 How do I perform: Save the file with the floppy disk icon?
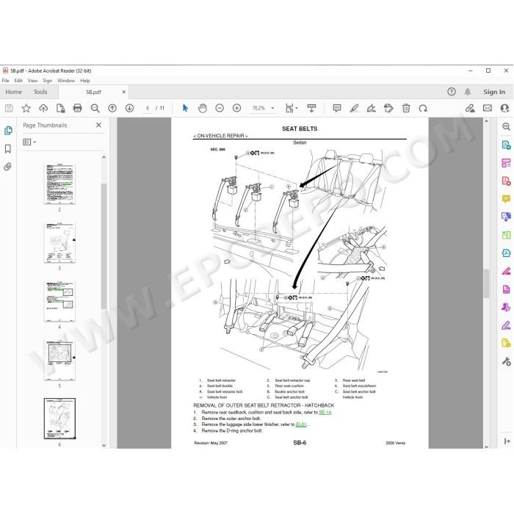(x=9, y=108)
